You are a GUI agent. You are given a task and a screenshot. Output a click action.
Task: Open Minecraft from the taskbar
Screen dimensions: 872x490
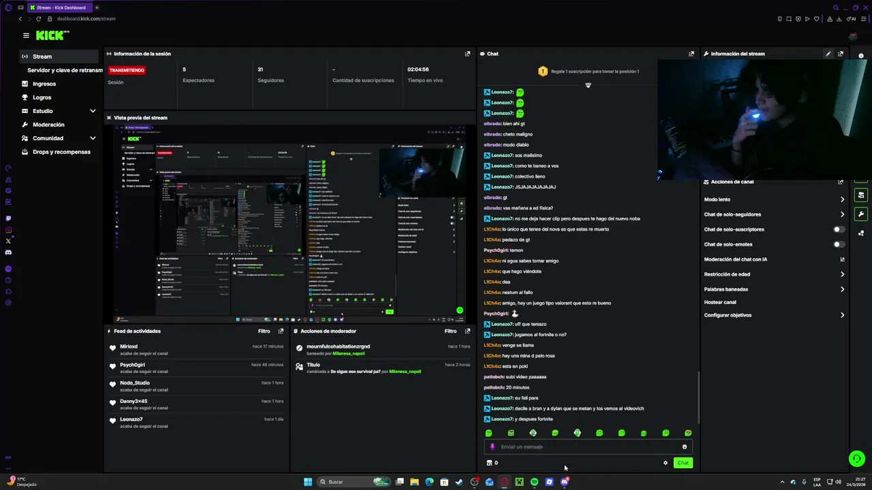pos(519,482)
